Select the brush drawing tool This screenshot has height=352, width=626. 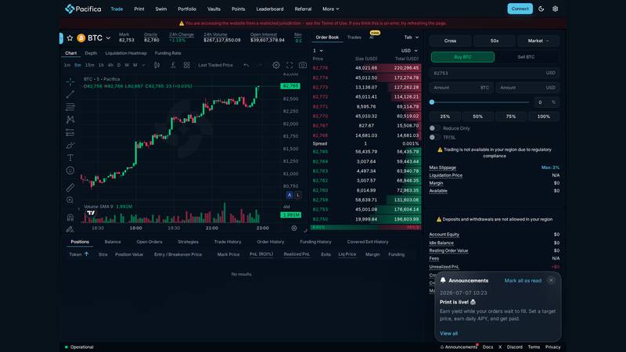pyautogui.click(x=70, y=145)
